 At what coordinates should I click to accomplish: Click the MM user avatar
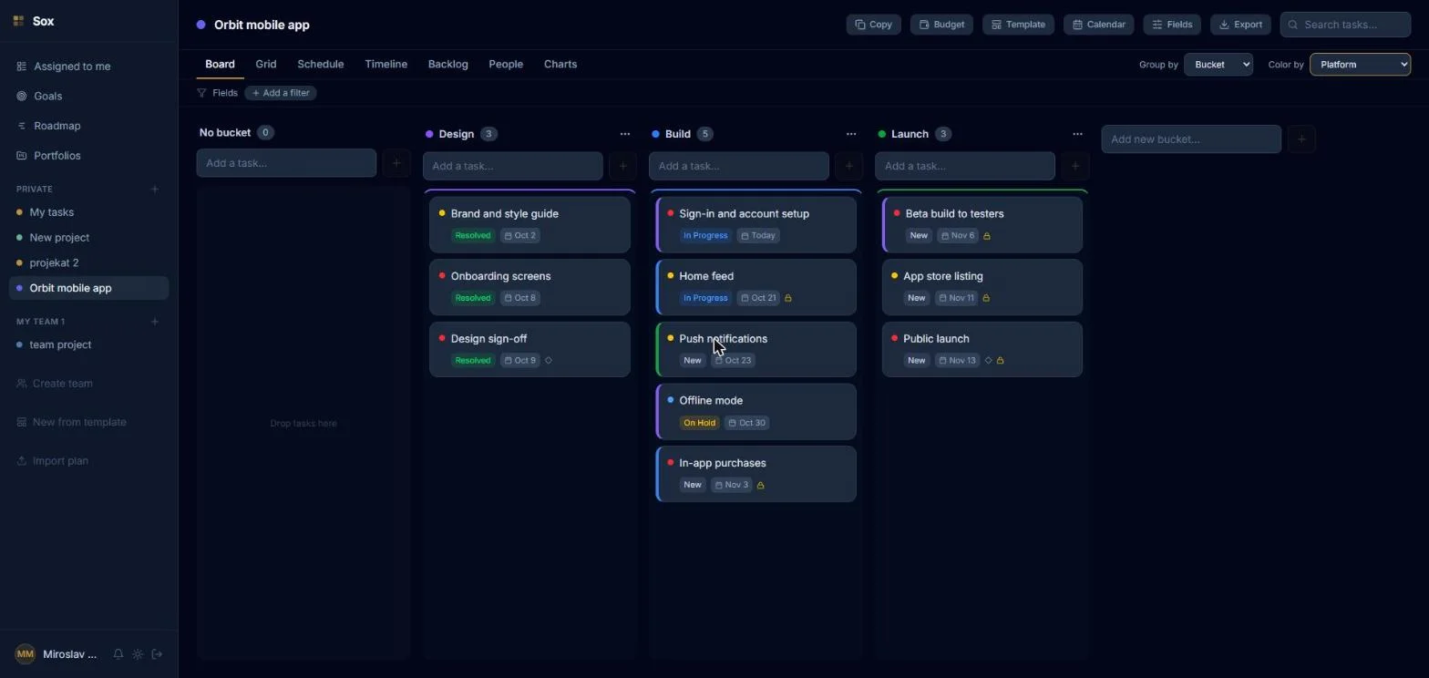[26, 654]
